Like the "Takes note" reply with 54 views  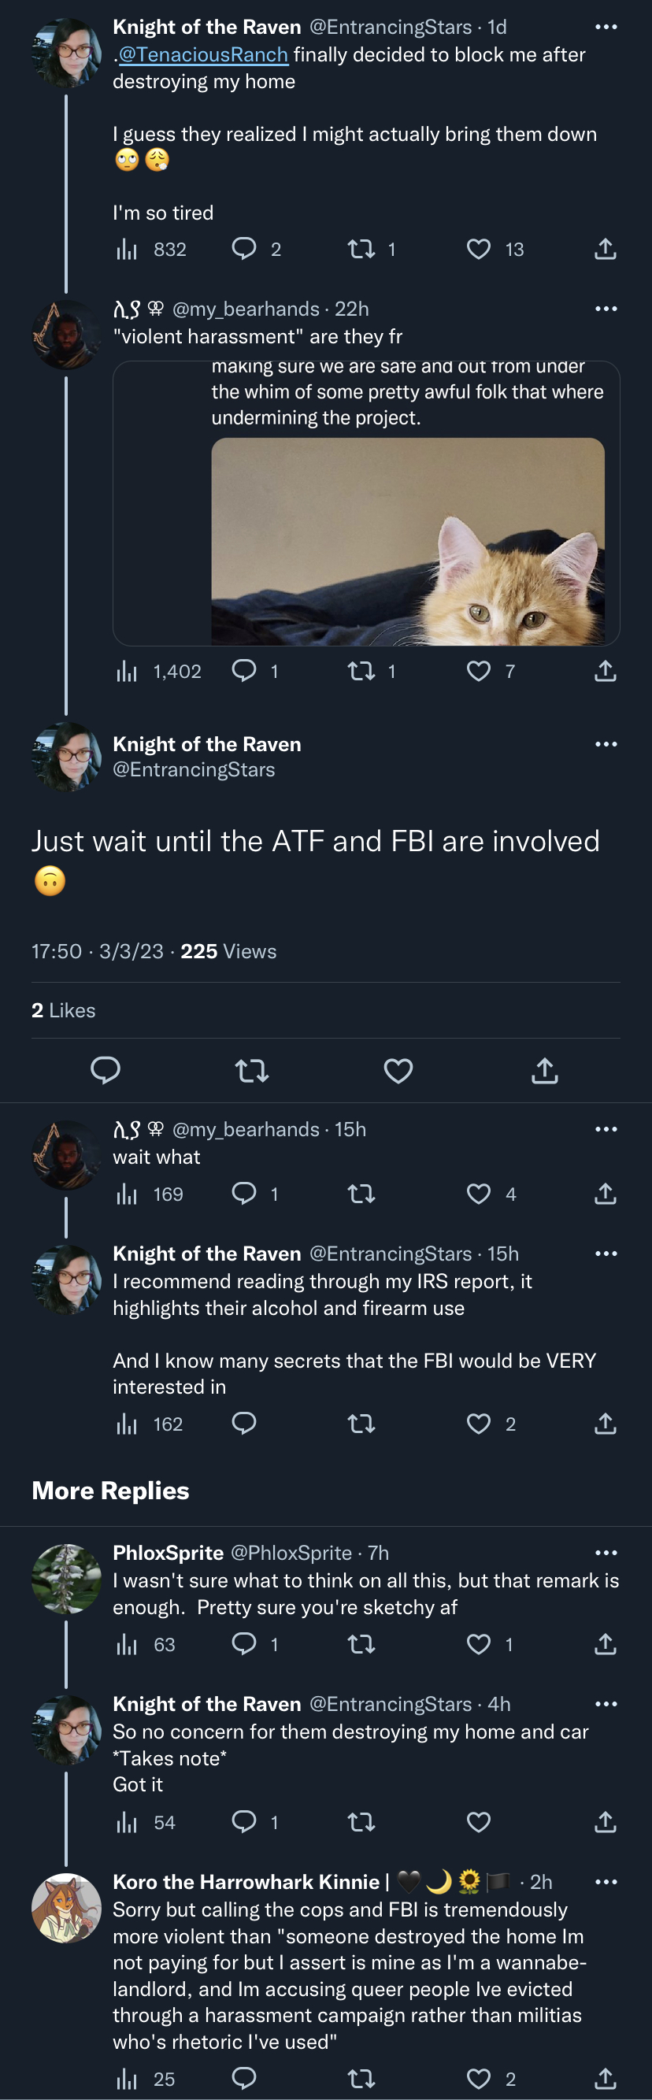(479, 1821)
